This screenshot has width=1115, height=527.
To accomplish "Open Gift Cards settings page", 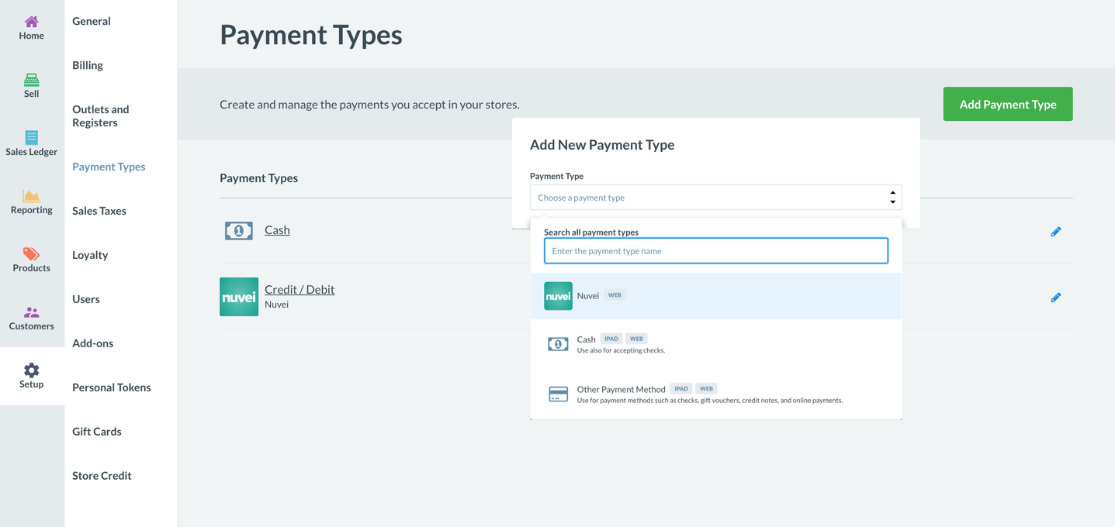I will tap(97, 432).
